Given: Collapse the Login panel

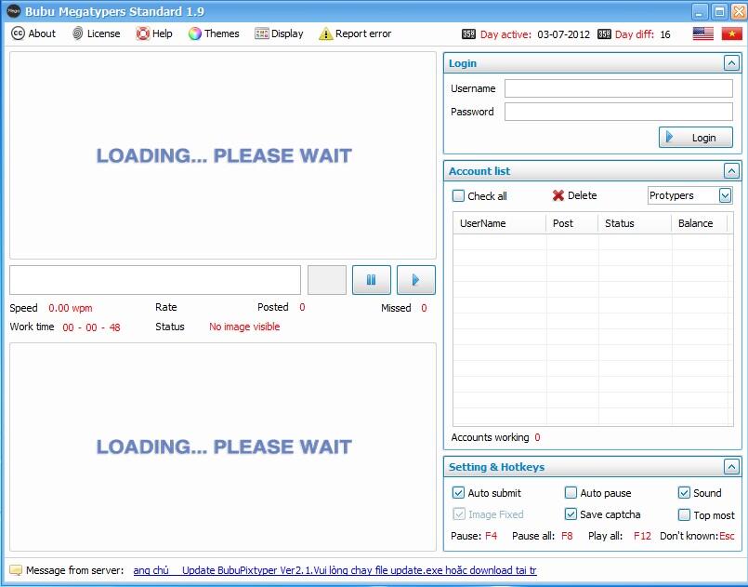Looking at the screenshot, I should pyautogui.click(x=733, y=62).
